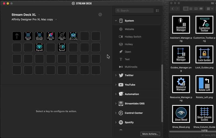Viewport: 216px width, 138px height.
Task: Select Lock_Guides.png thumbnail in Finder
Action: coord(204,54)
